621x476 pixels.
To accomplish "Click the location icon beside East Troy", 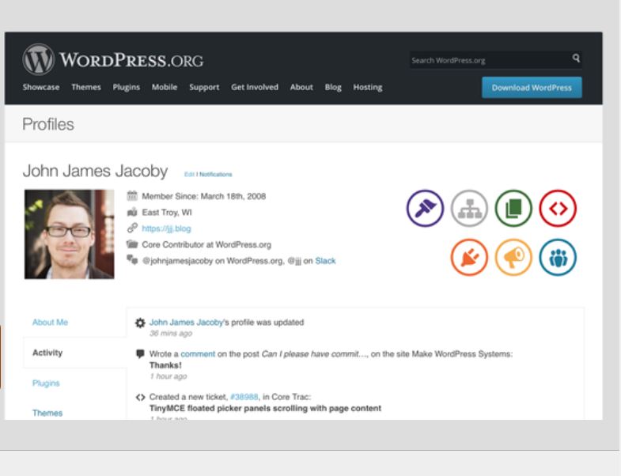I will [132, 212].
